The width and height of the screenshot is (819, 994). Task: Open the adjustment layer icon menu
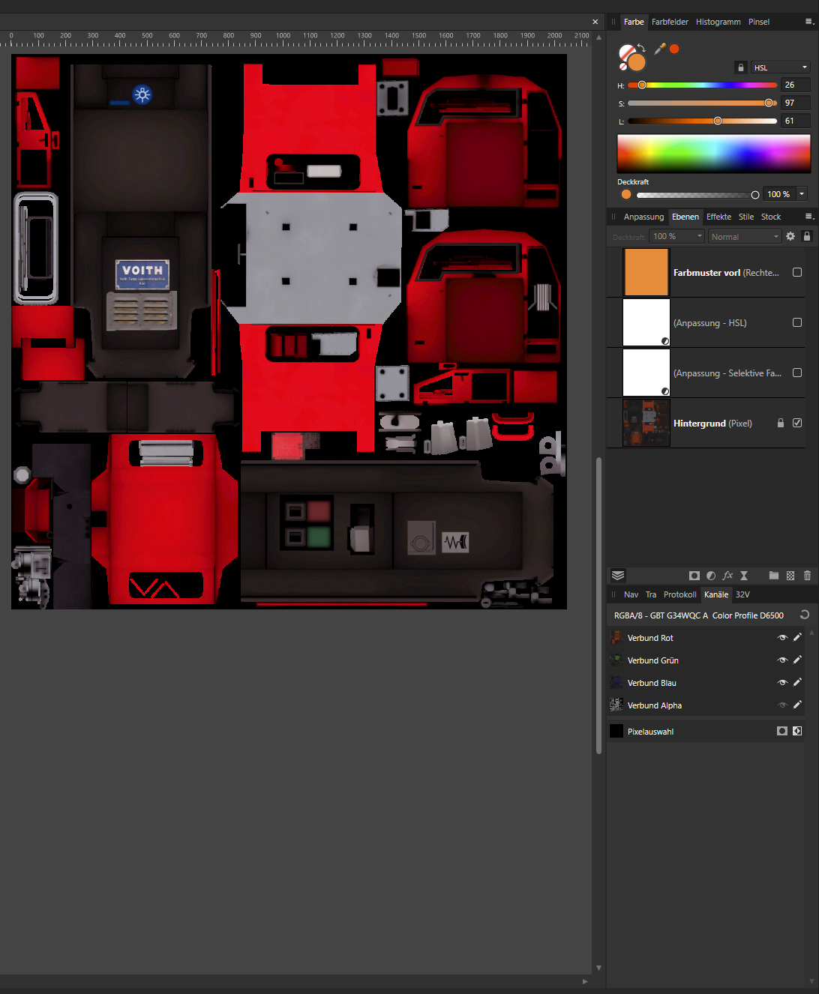(711, 576)
